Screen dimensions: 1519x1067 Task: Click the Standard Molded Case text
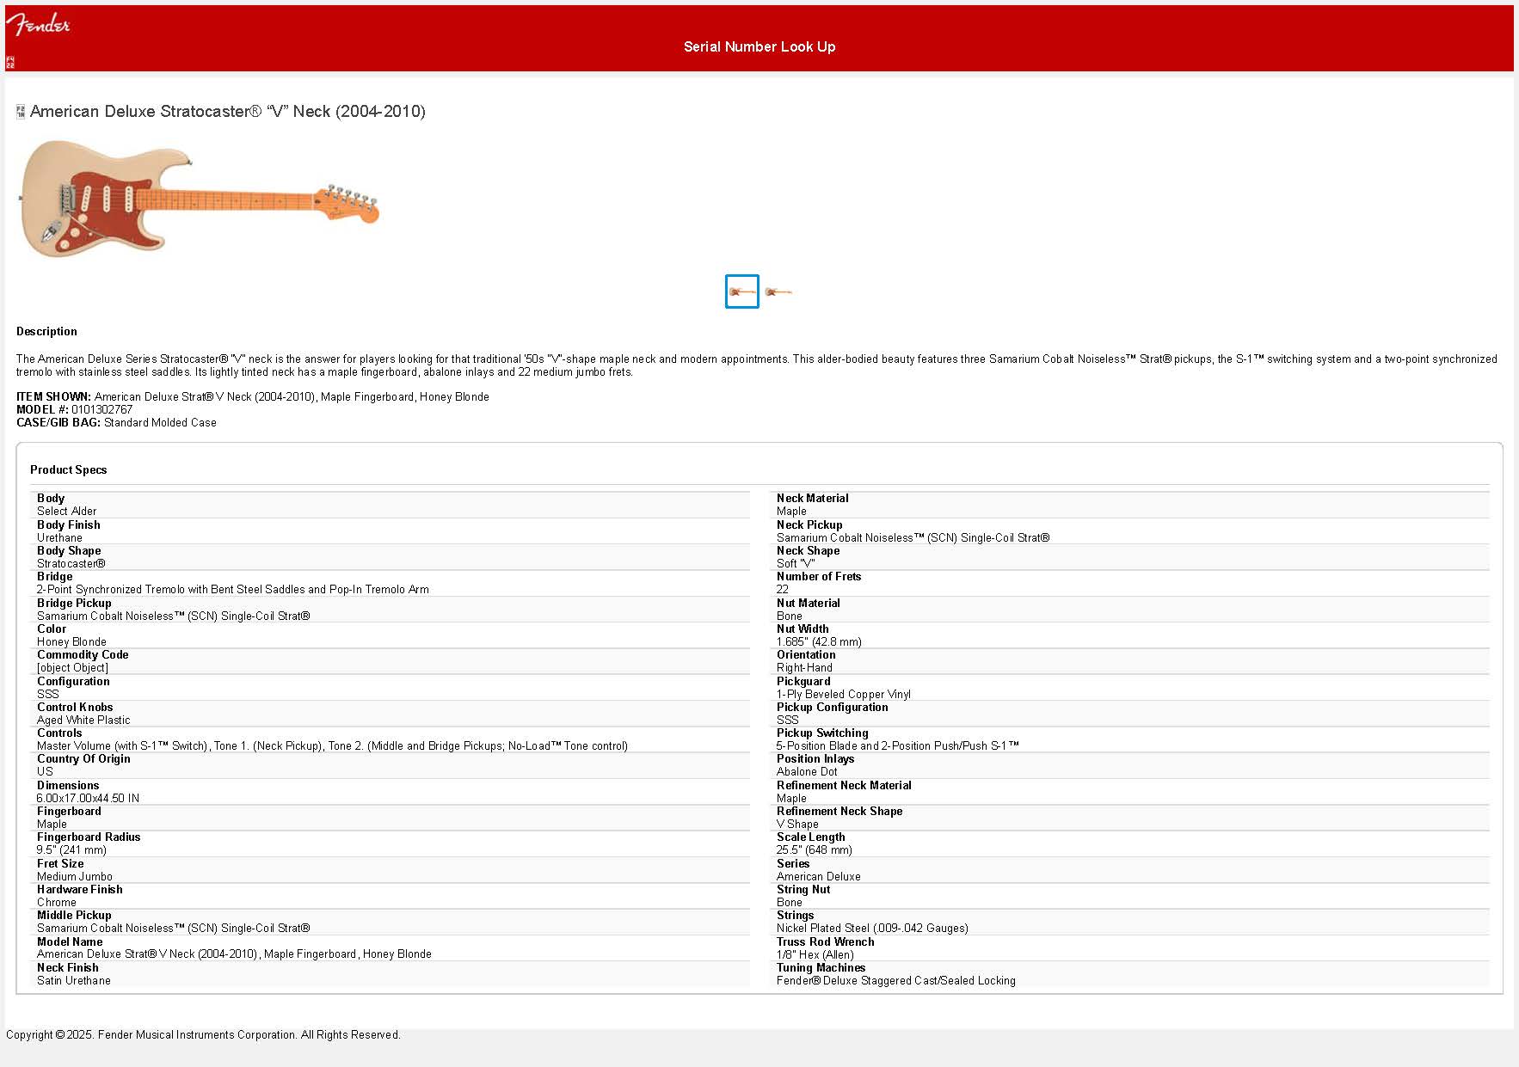(160, 422)
